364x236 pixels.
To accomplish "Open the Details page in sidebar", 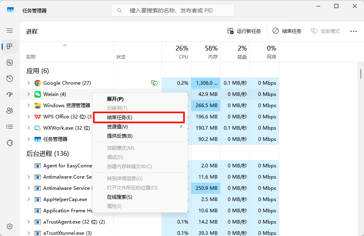I will (10, 127).
